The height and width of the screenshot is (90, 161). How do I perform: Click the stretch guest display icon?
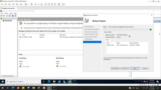[x=63, y=4]
